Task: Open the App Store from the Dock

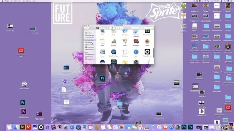Action: click(171, 127)
